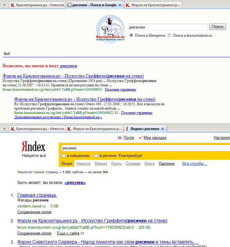Screen dimensions: 230x247
Task: Click the Krasnoturinsk search input field
Action: click(x=168, y=27)
